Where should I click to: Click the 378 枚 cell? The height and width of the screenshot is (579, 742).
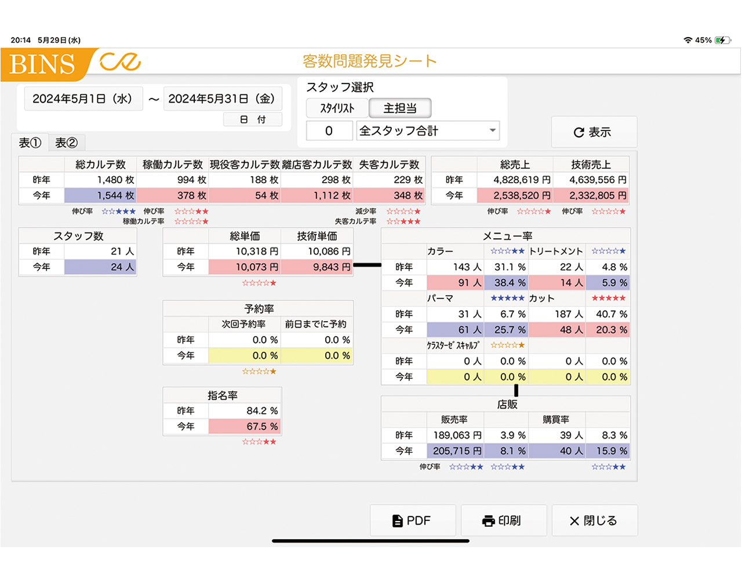pos(173,196)
